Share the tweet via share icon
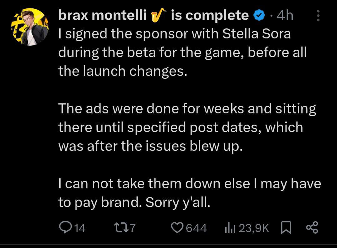 coord(312,228)
